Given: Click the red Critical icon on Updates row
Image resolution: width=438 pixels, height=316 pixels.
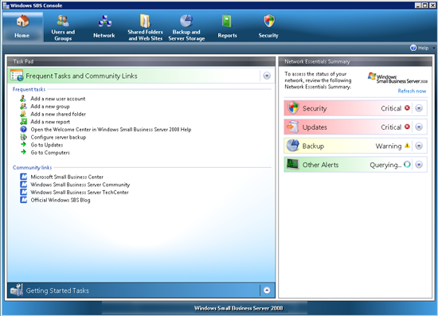Looking at the screenshot, I should (x=407, y=127).
